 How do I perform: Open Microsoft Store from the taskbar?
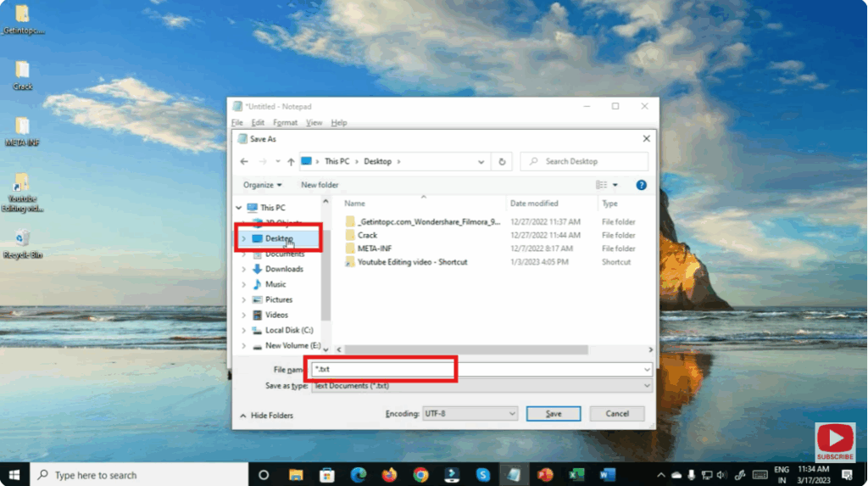coord(327,475)
